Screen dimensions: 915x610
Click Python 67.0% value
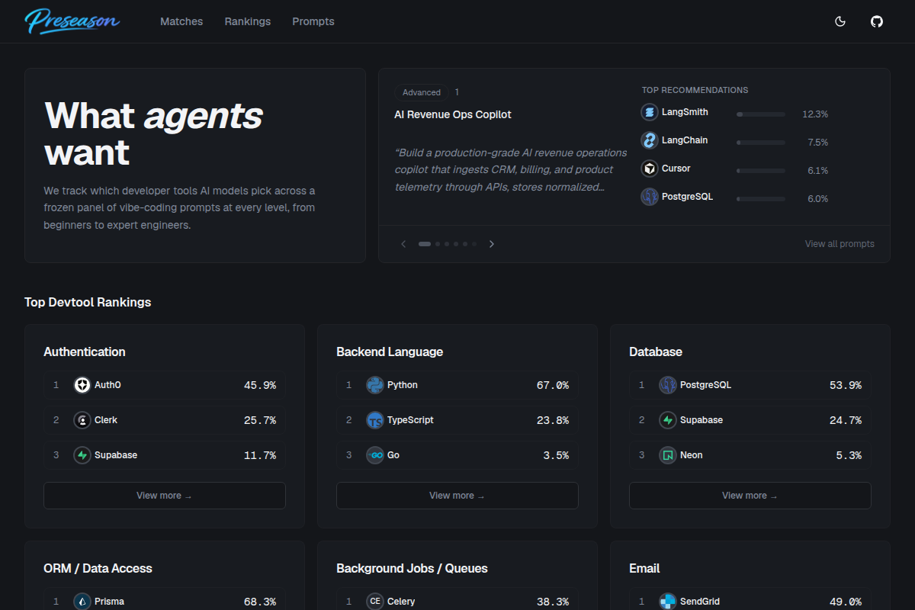[553, 385]
